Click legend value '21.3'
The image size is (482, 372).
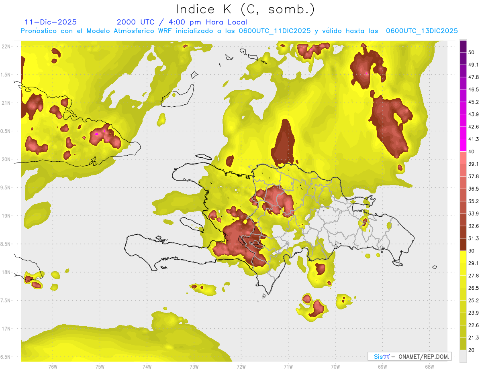click(474, 337)
